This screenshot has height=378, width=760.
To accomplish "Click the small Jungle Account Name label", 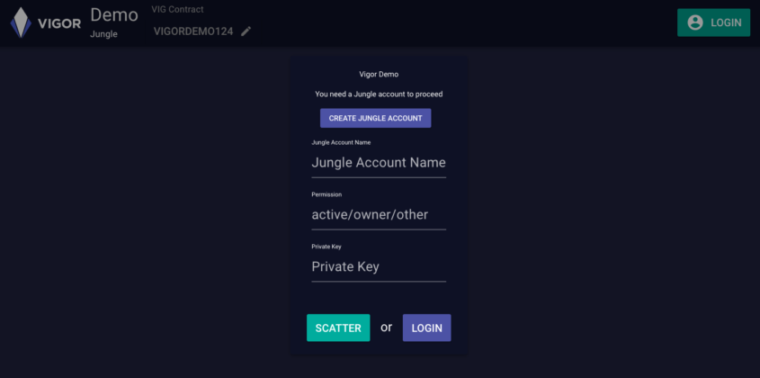I will pos(341,142).
